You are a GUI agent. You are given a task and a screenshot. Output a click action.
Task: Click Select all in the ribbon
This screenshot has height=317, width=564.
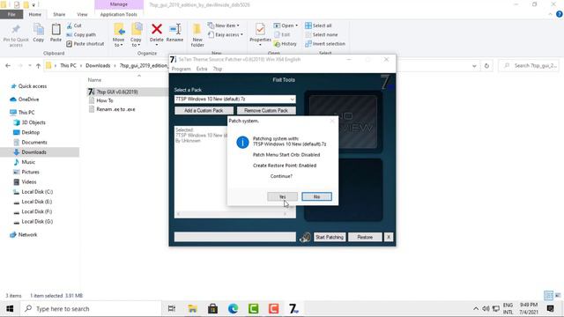[318, 26]
